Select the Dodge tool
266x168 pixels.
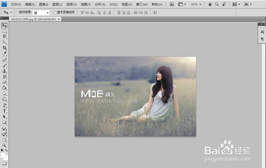(x=5, y=99)
